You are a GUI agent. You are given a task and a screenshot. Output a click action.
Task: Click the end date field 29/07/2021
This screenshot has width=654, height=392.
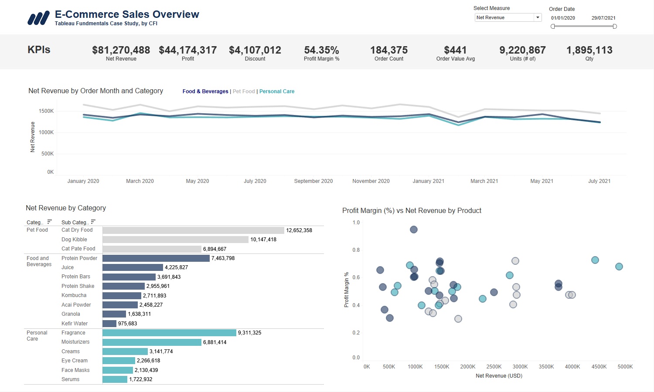603,18
